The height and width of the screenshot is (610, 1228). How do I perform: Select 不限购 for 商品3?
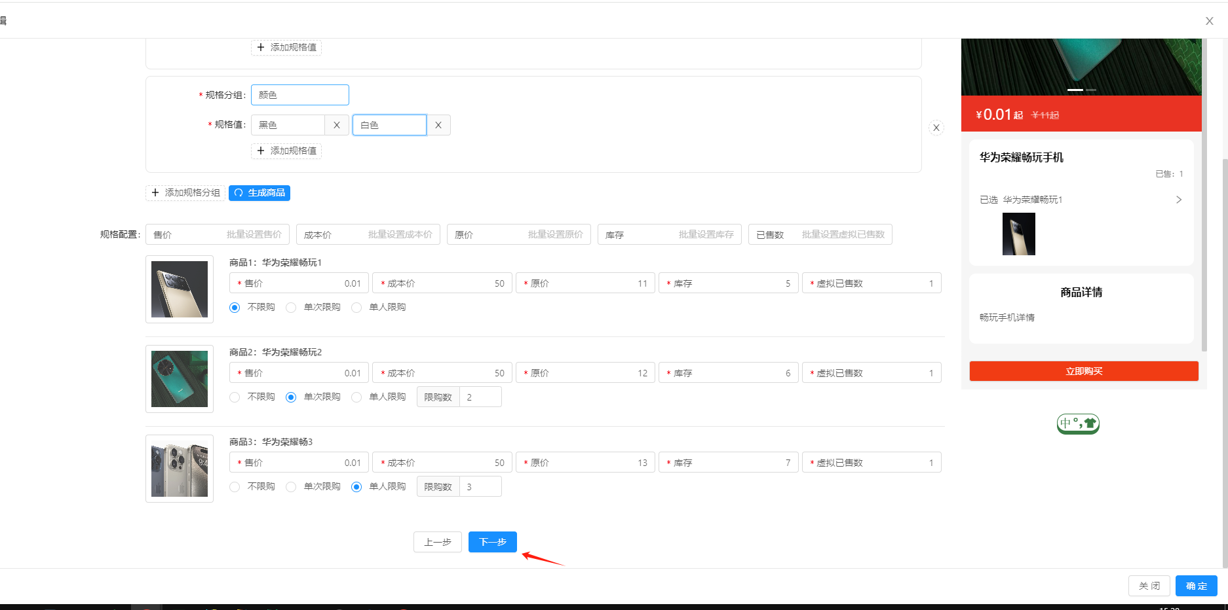[235, 487]
